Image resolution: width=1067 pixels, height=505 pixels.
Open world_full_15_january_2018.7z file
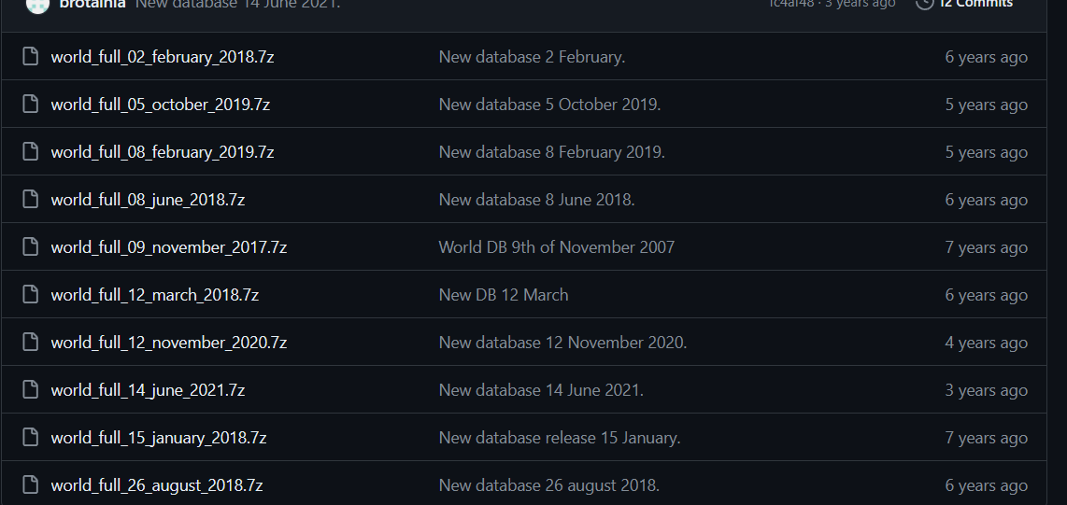pos(159,438)
